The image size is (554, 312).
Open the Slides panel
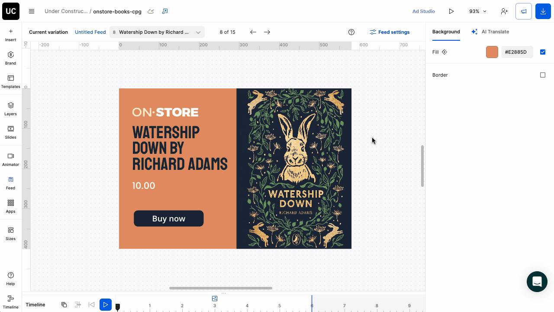point(11,132)
